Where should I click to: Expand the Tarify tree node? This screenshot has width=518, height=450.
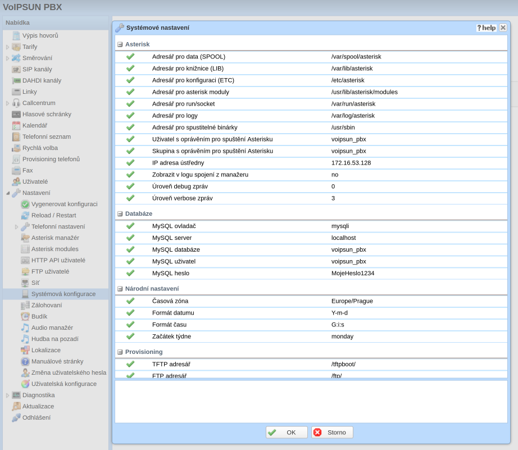point(7,47)
